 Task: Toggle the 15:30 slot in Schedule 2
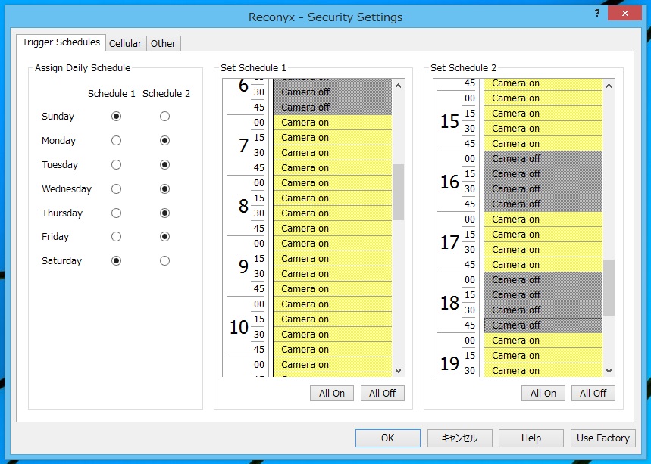(x=543, y=129)
